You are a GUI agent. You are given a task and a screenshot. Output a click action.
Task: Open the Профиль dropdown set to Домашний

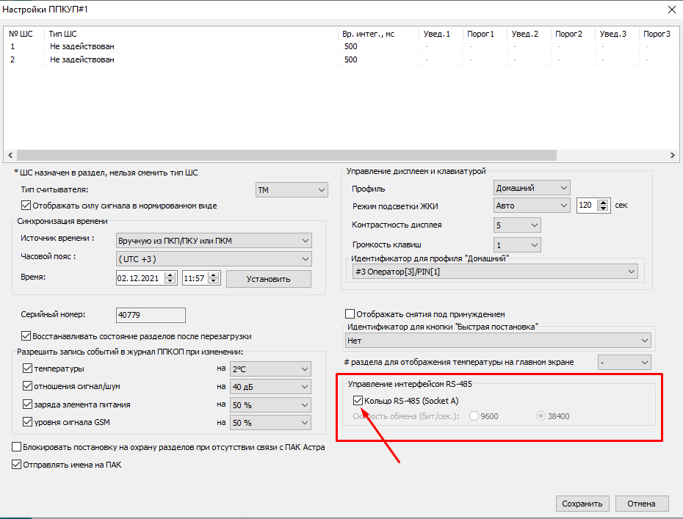tap(532, 189)
